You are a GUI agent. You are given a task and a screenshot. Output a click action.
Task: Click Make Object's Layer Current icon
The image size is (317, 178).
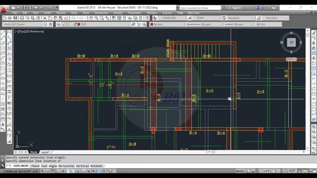133,24
